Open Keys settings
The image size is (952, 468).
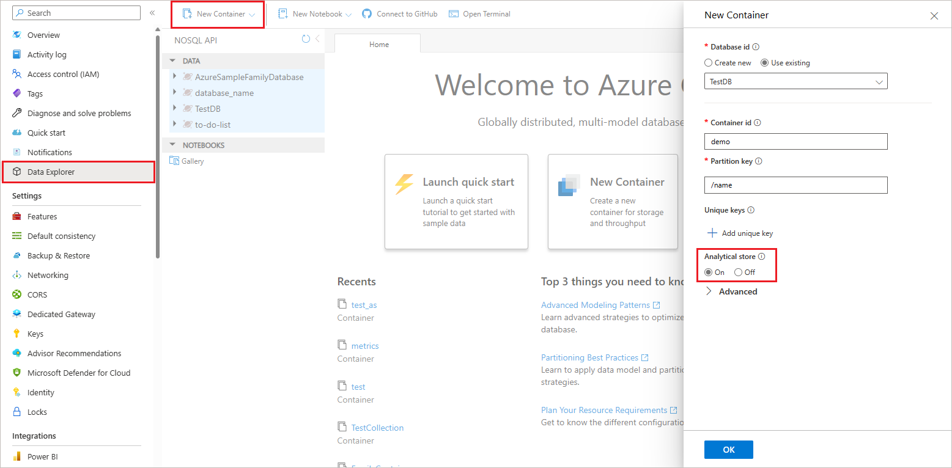[35, 334]
